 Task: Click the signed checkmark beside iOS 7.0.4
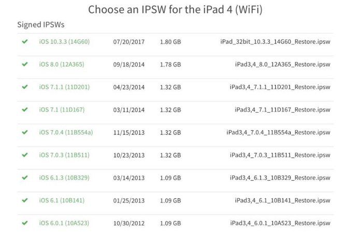24,132
